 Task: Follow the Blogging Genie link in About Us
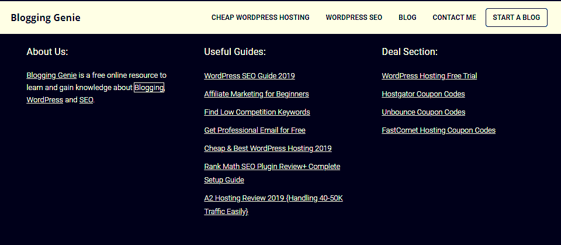point(51,75)
